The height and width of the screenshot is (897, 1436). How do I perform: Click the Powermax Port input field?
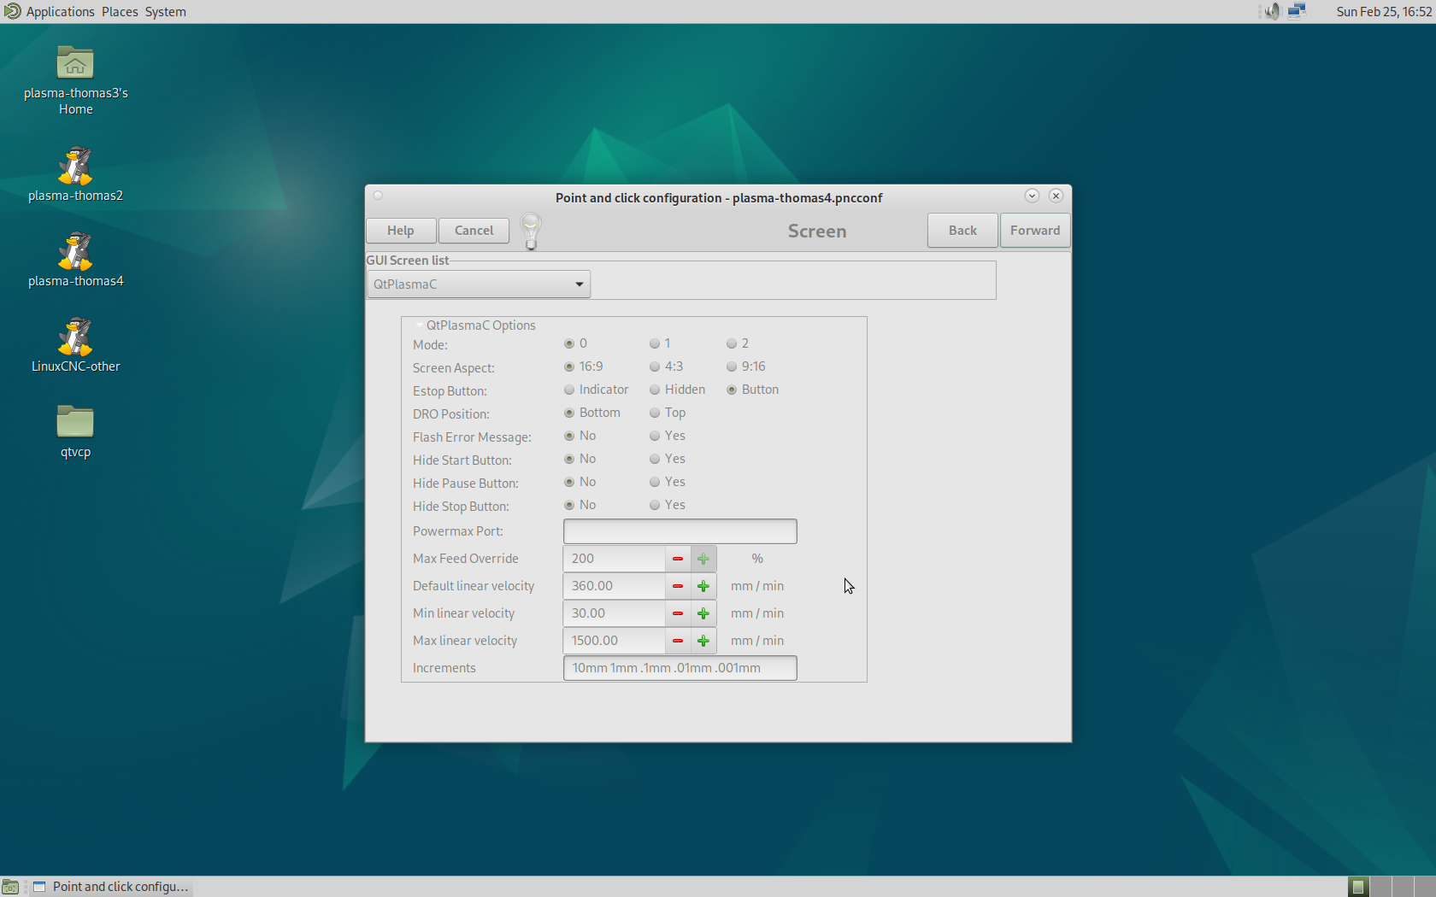(x=680, y=531)
